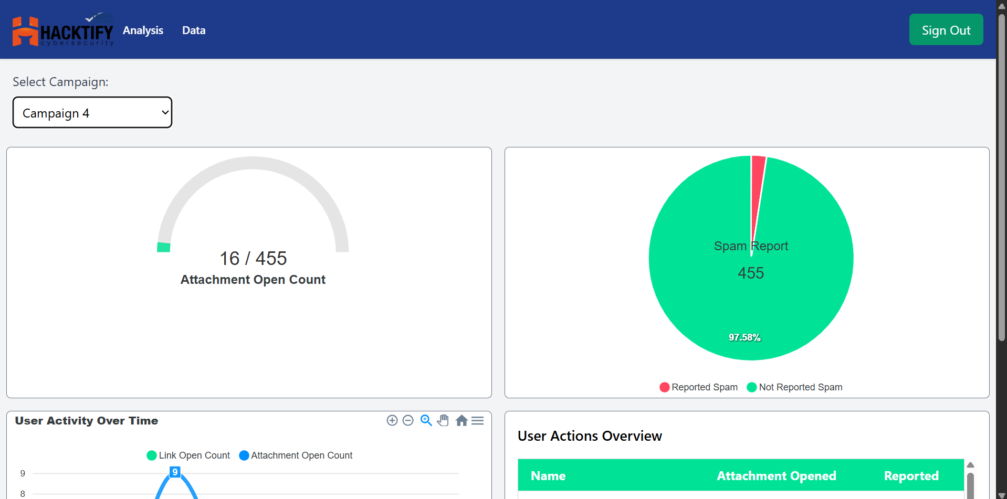Click the Hacktify cybersecurity logo
Screen dimensions: 1007x499
(x=63, y=30)
